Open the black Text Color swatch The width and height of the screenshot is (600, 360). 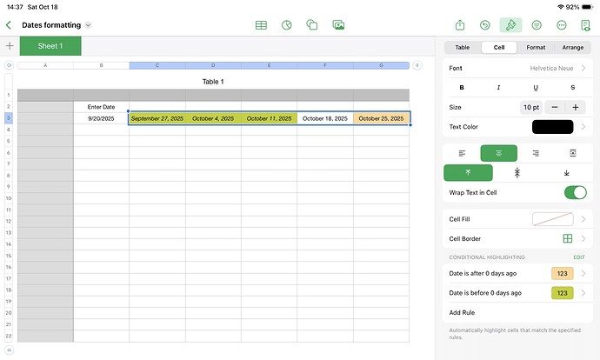click(x=552, y=127)
